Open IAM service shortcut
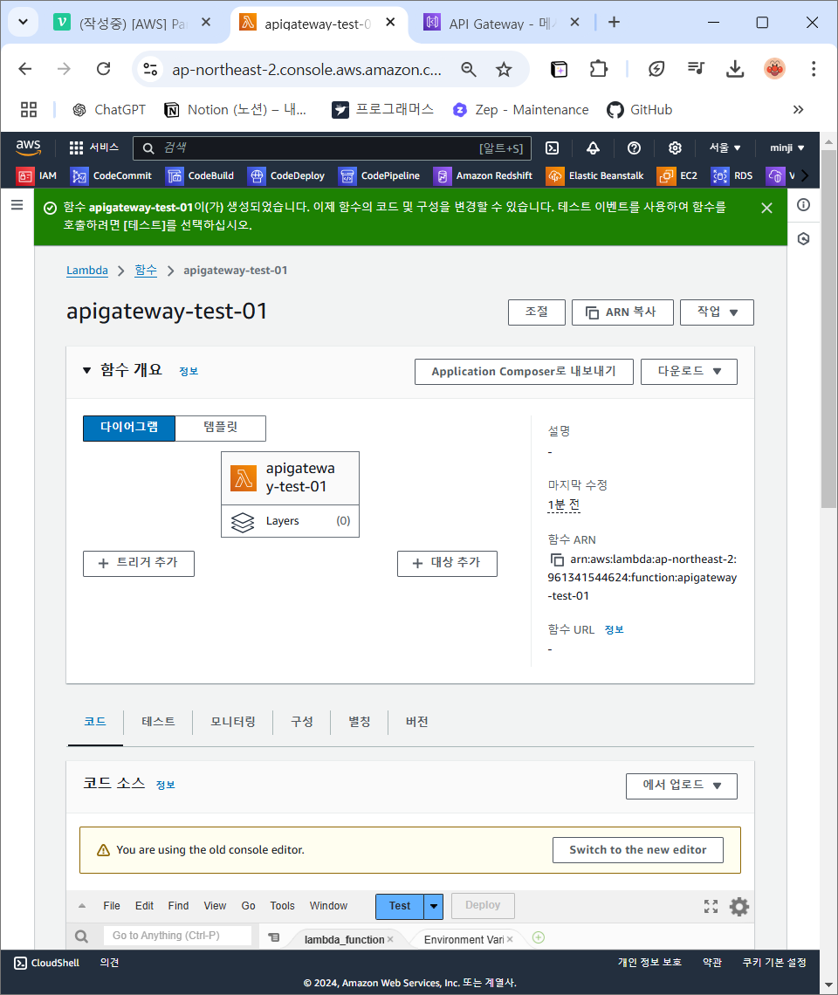 tap(37, 175)
